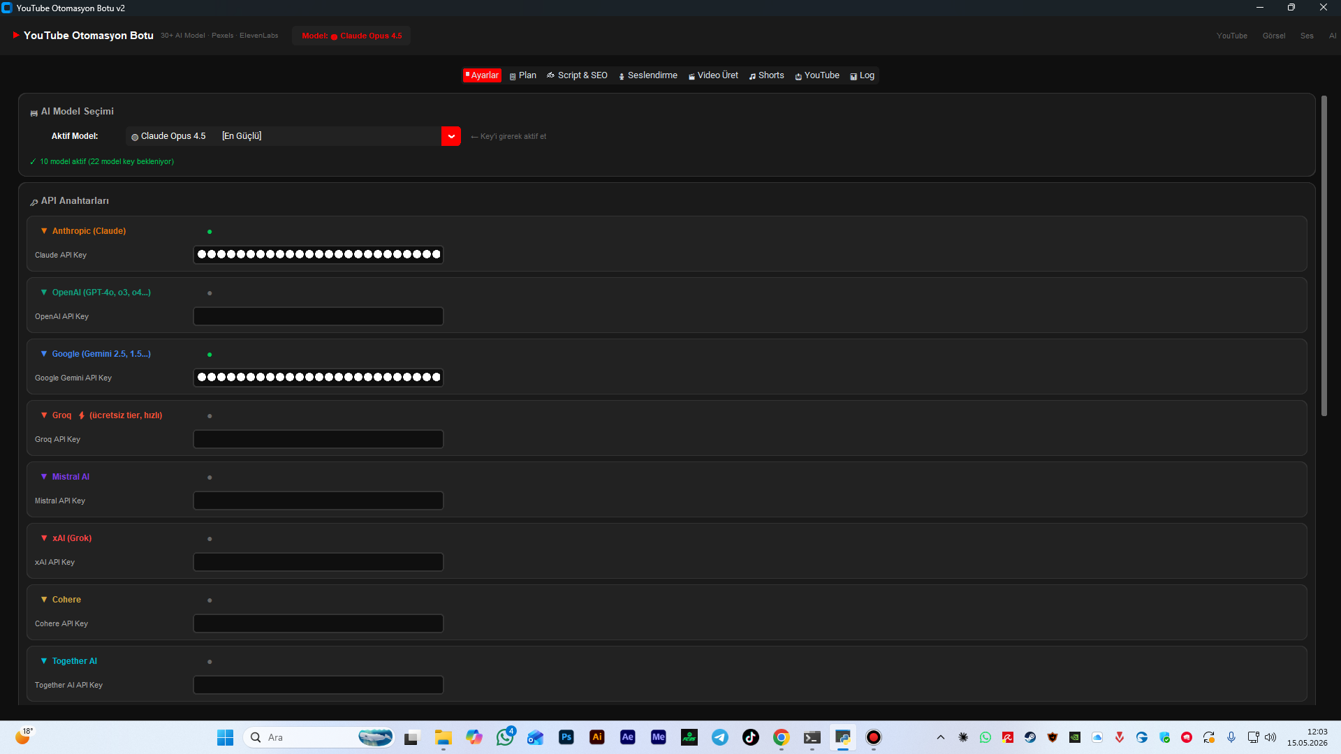
Task: Open the weather widget showing 18°
Action: pyautogui.click(x=24, y=737)
